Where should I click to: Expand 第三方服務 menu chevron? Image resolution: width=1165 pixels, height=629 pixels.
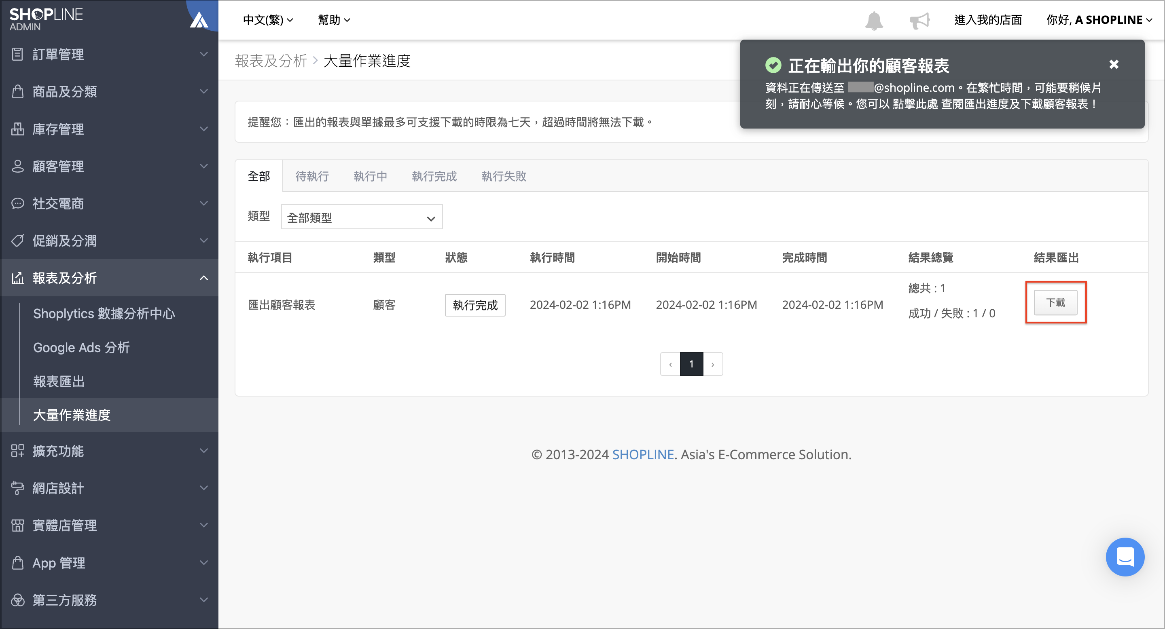click(204, 599)
